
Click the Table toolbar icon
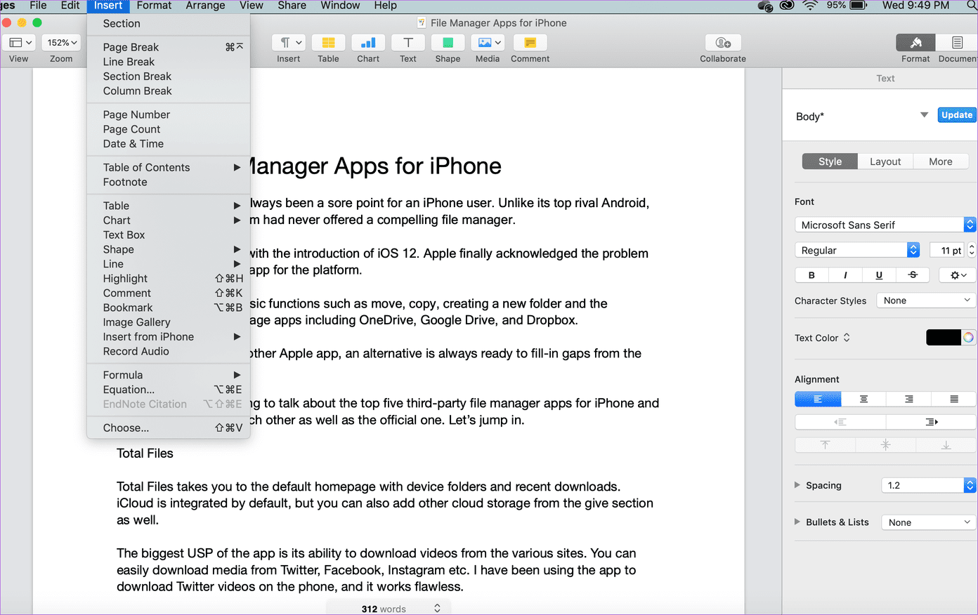pyautogui.click(x=328, y=43)
